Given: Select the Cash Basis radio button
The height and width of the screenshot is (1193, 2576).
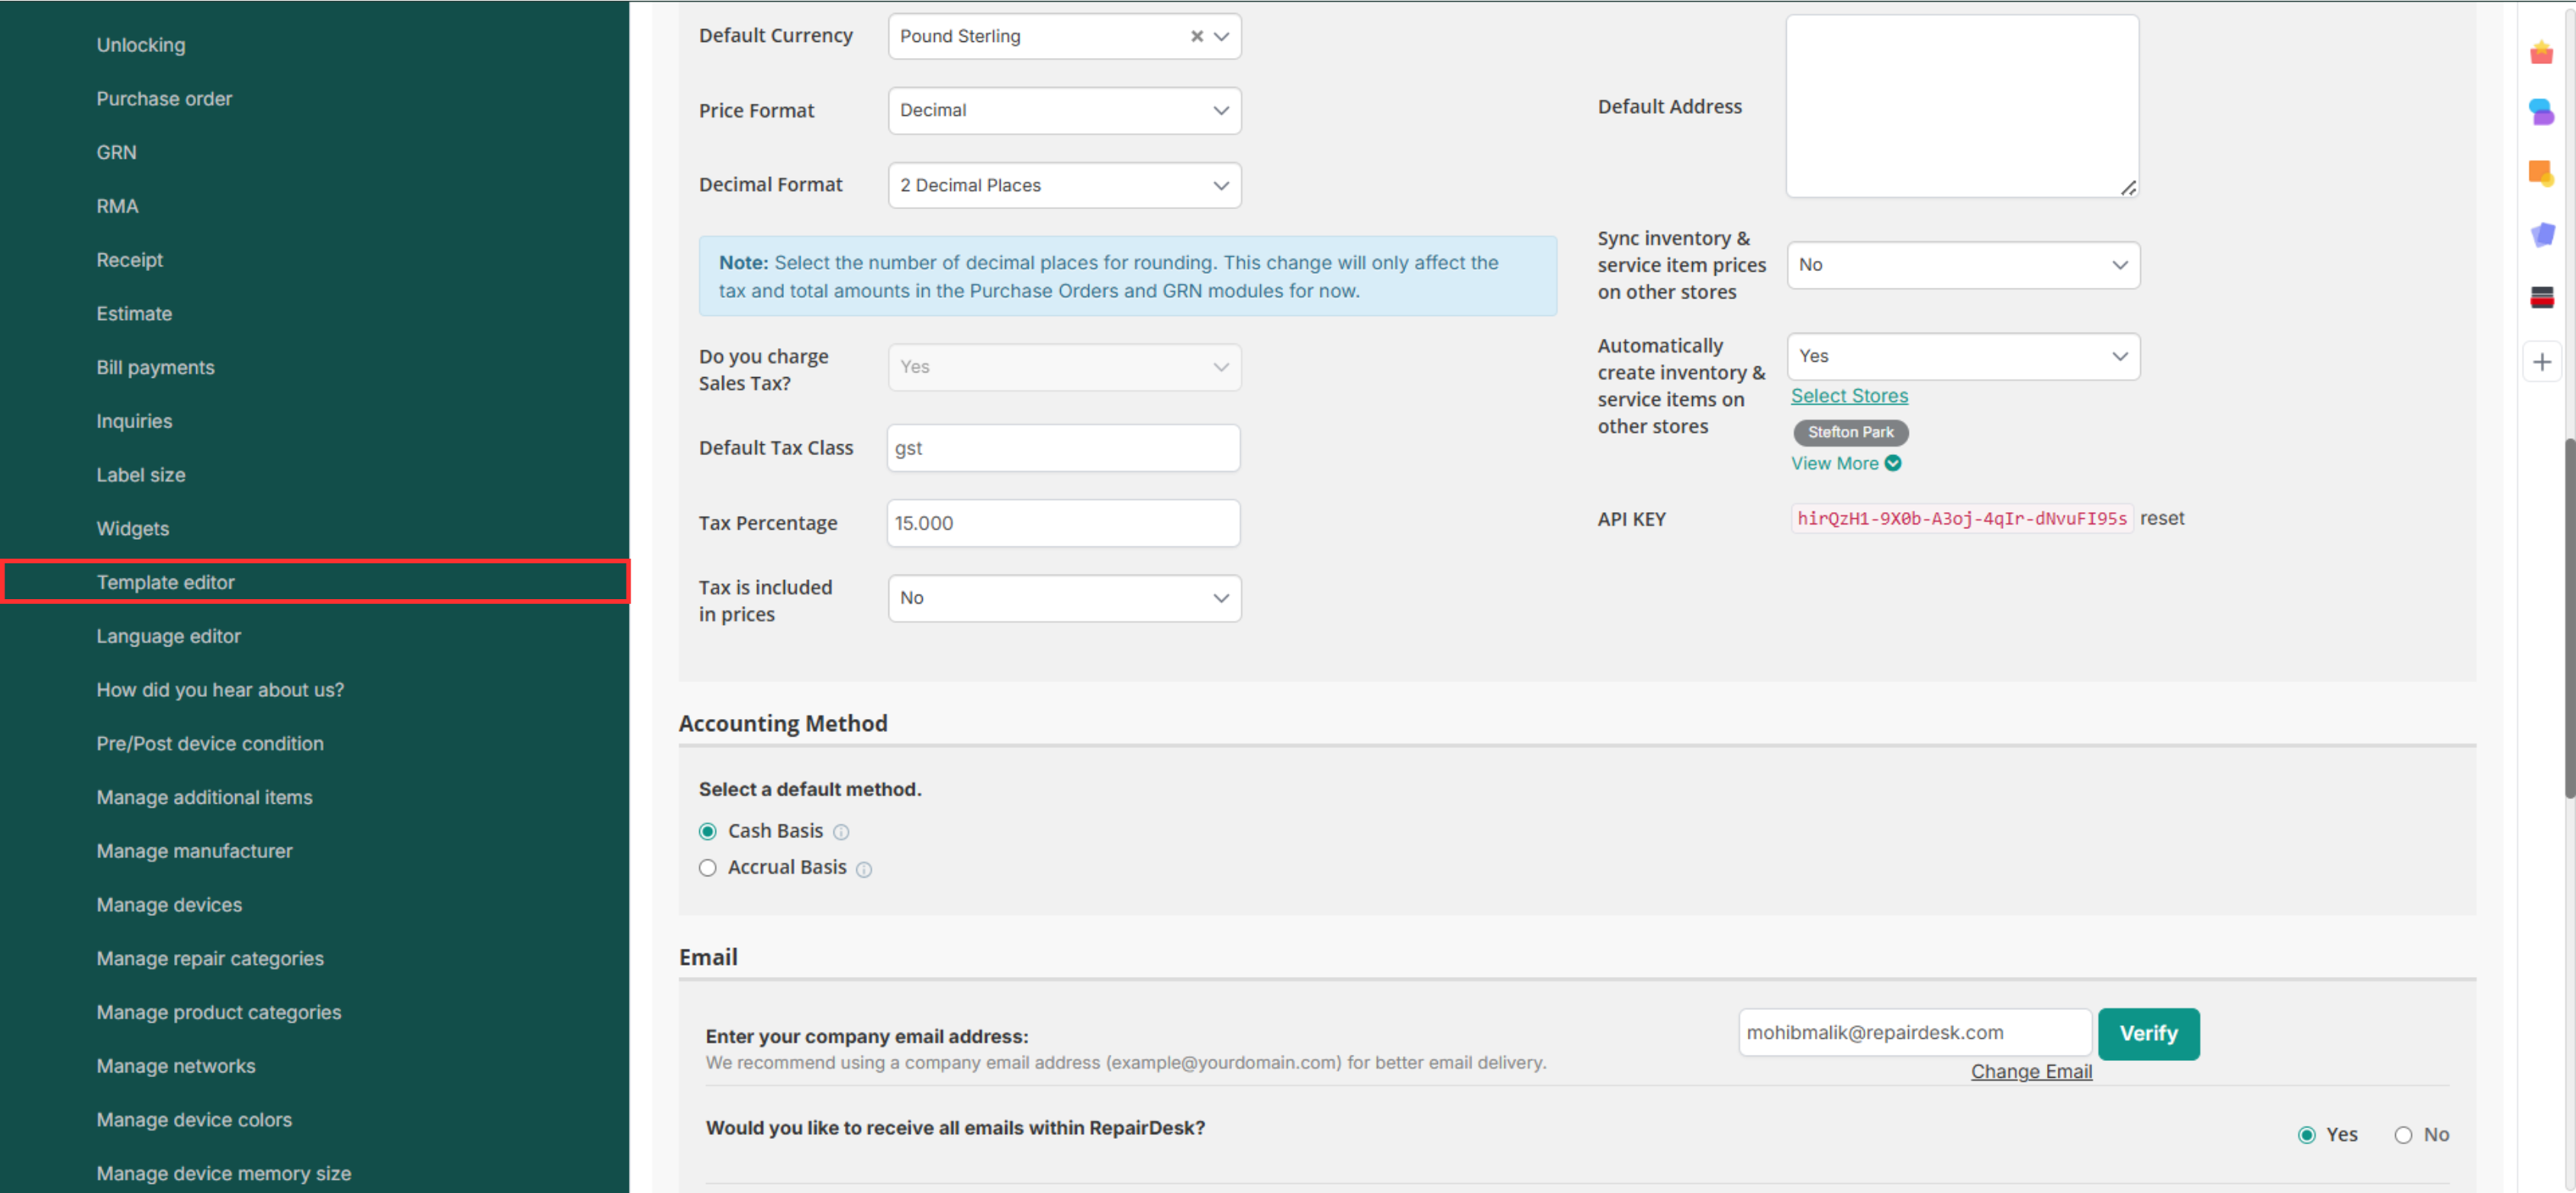Looking at the screenshot, I should click(x=708, y=831).
